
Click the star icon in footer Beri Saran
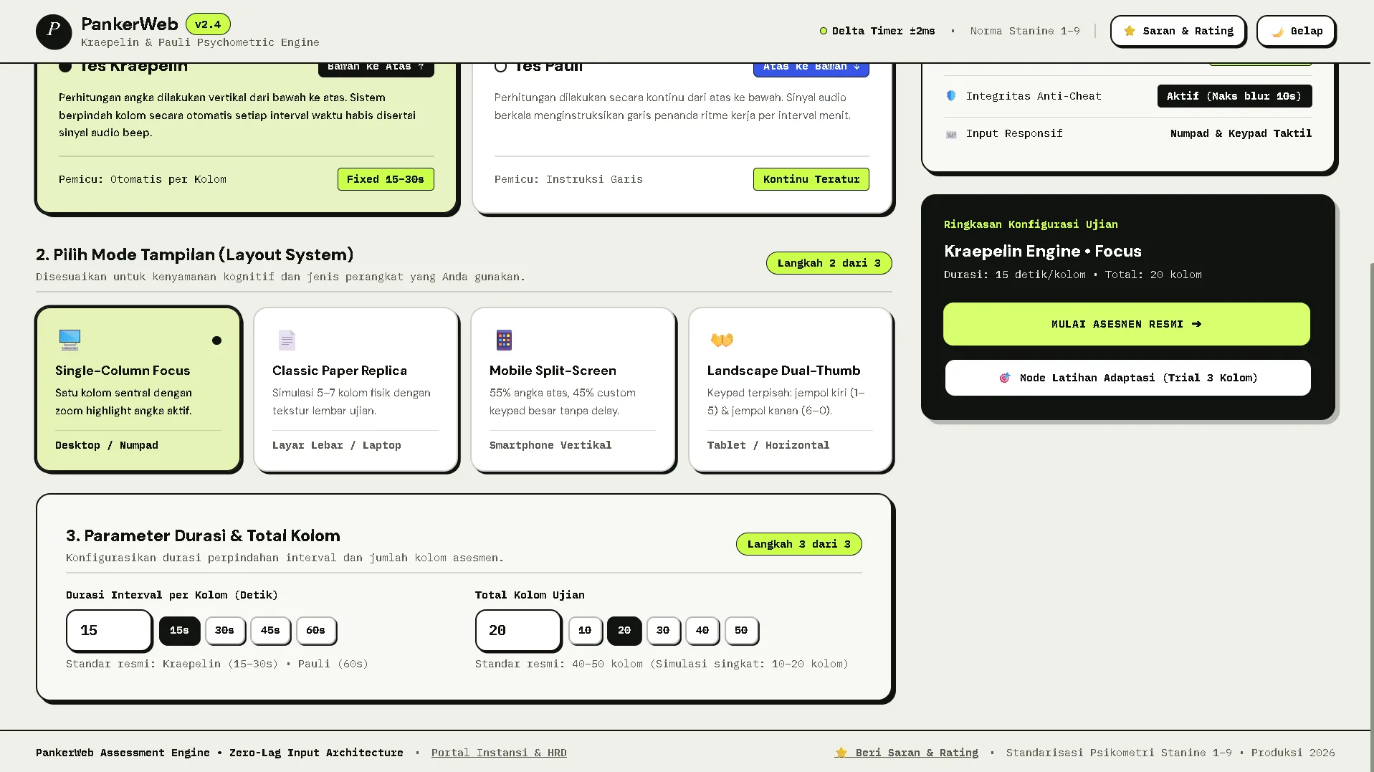click(841, 753)
